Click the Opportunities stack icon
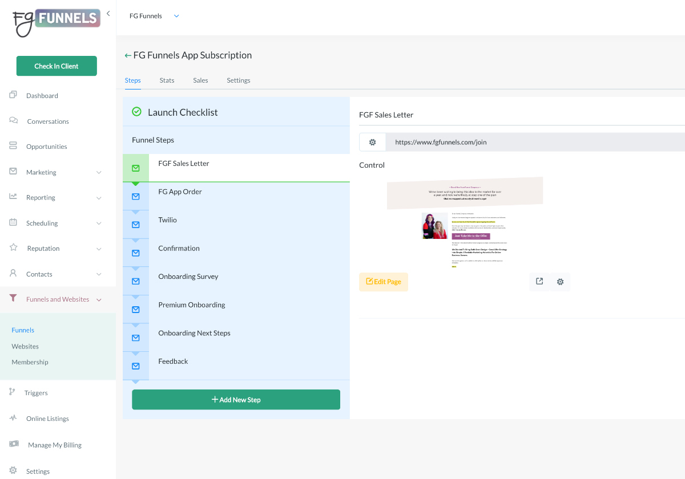Screen dimensions: 685x479 [x=13, y=146]
